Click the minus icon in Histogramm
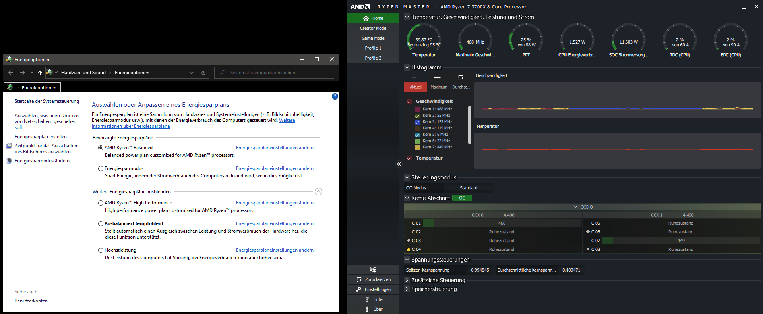This screenshot has width=763, height=314. tap(437, 77)
